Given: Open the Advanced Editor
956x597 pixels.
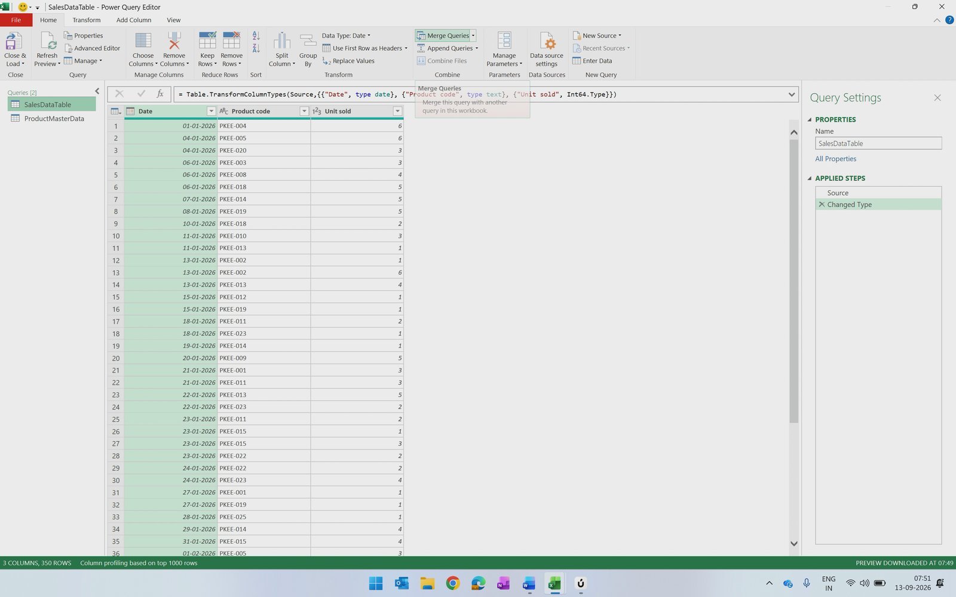Looking at the screenshot, I should [92, 48].
